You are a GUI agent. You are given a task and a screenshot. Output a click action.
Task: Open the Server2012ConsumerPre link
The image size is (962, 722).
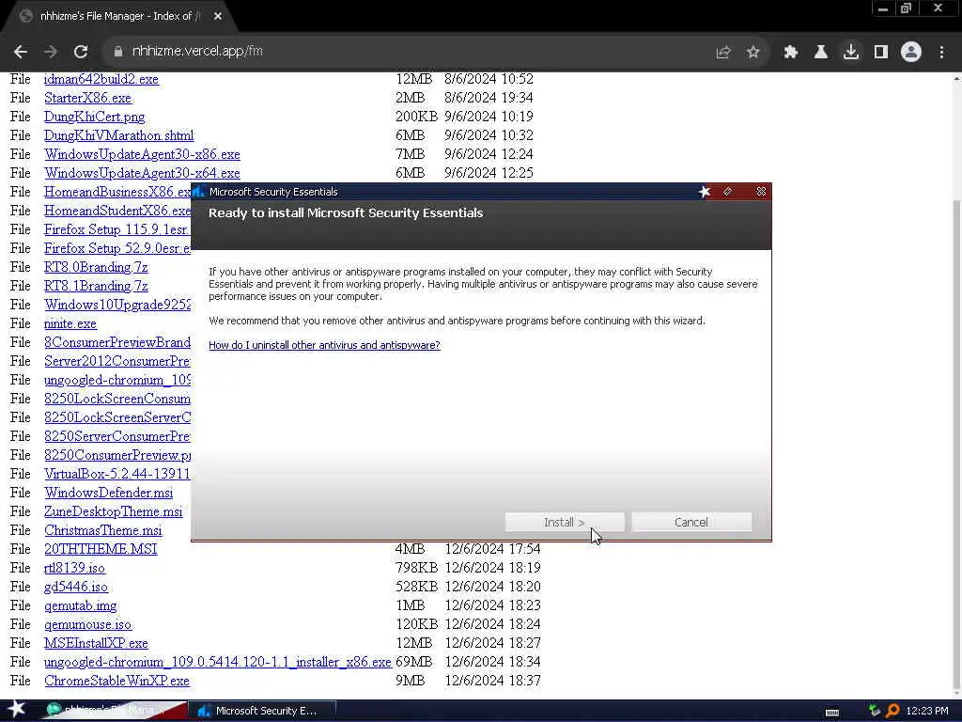tap(117, 362)
